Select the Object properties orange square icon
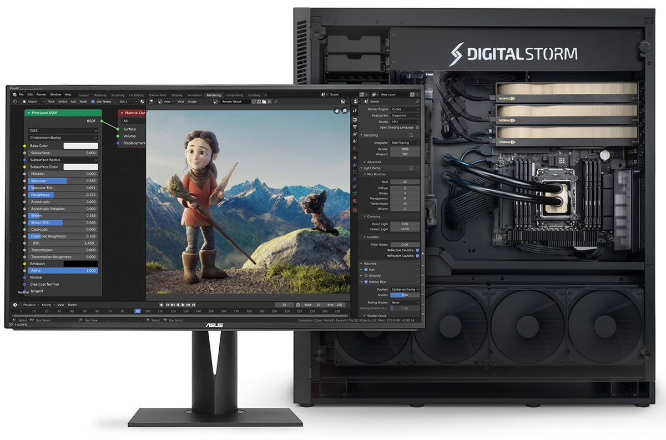666x440 pixels. point(355,158)
